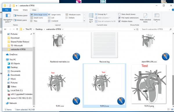Switch to the Home tab
This screenshot has height=112, width=174.
[x=16, y=10]
